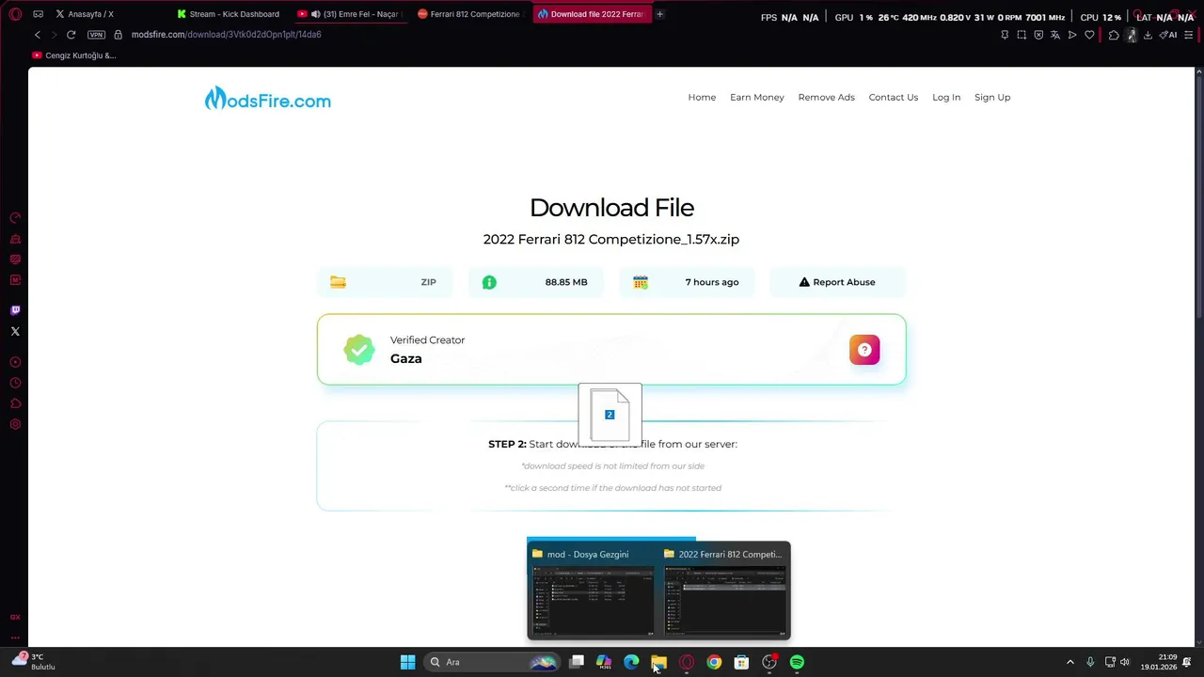The height and width of the screenshot is (677, 1204).
Task: Open the Windows Start menu
Action: coord(407,662)
